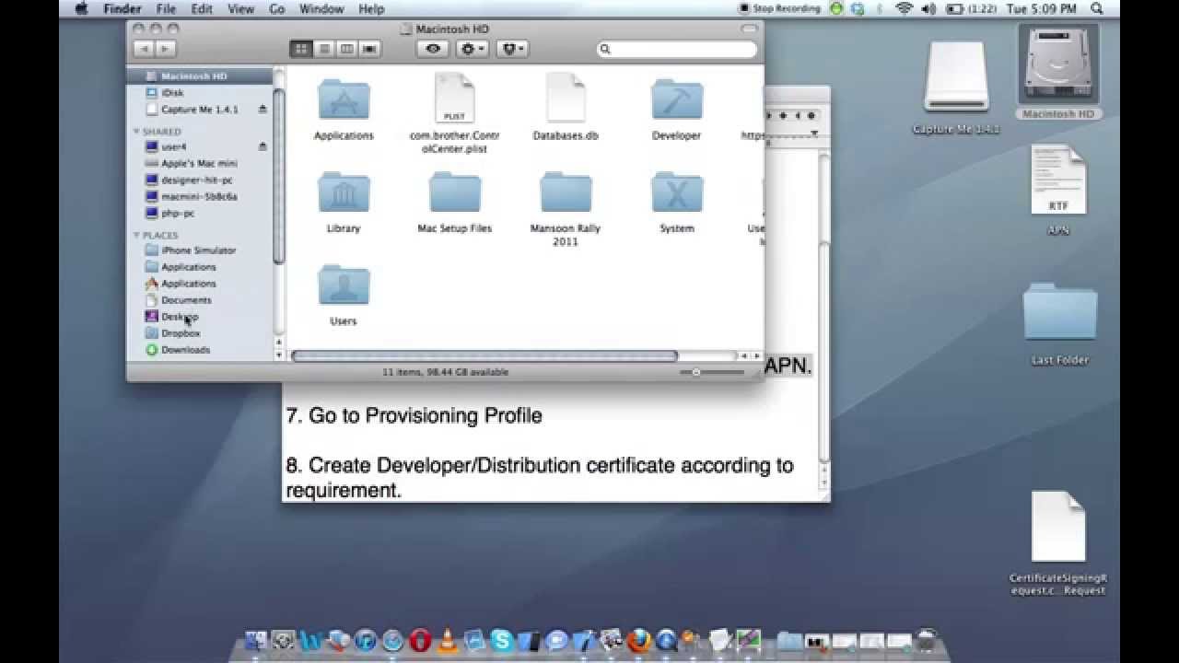Select Capture Me 1.4.1 desktop drive

(x=956, y=88)
